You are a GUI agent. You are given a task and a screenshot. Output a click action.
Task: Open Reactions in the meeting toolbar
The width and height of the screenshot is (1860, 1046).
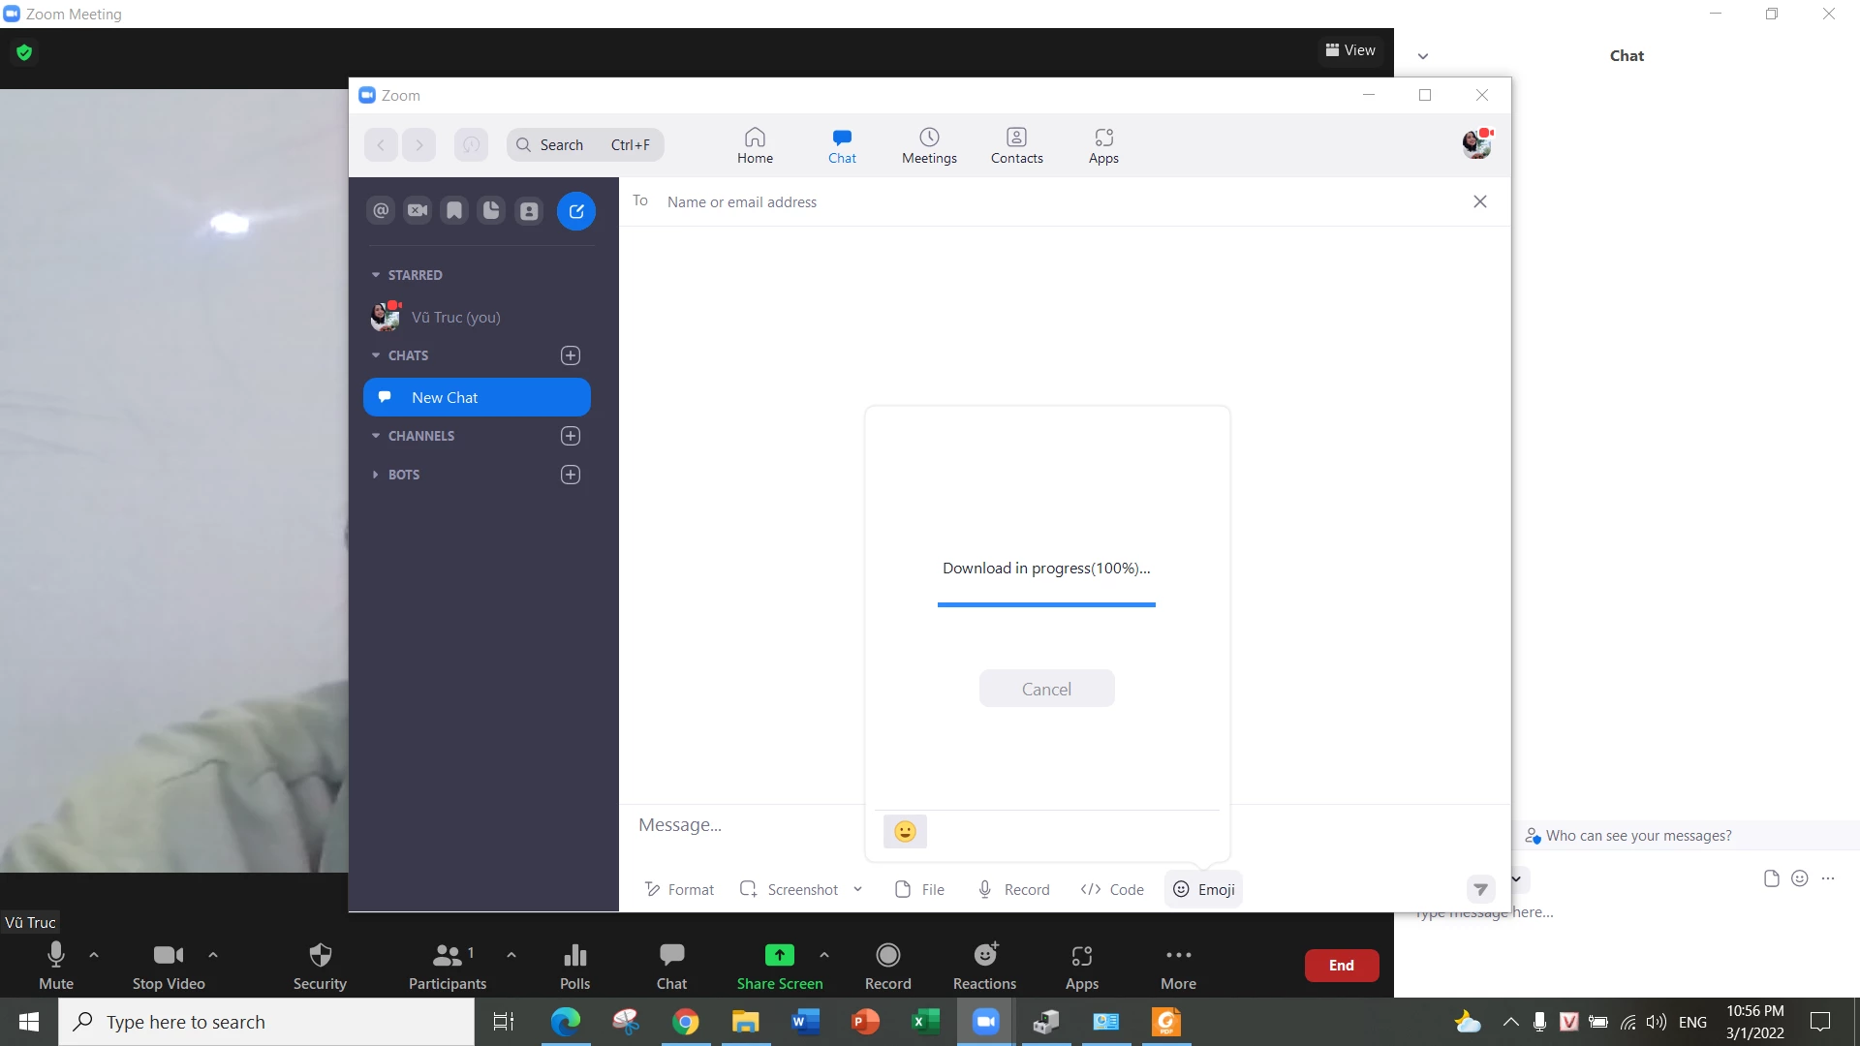click(x=984, y=956)
